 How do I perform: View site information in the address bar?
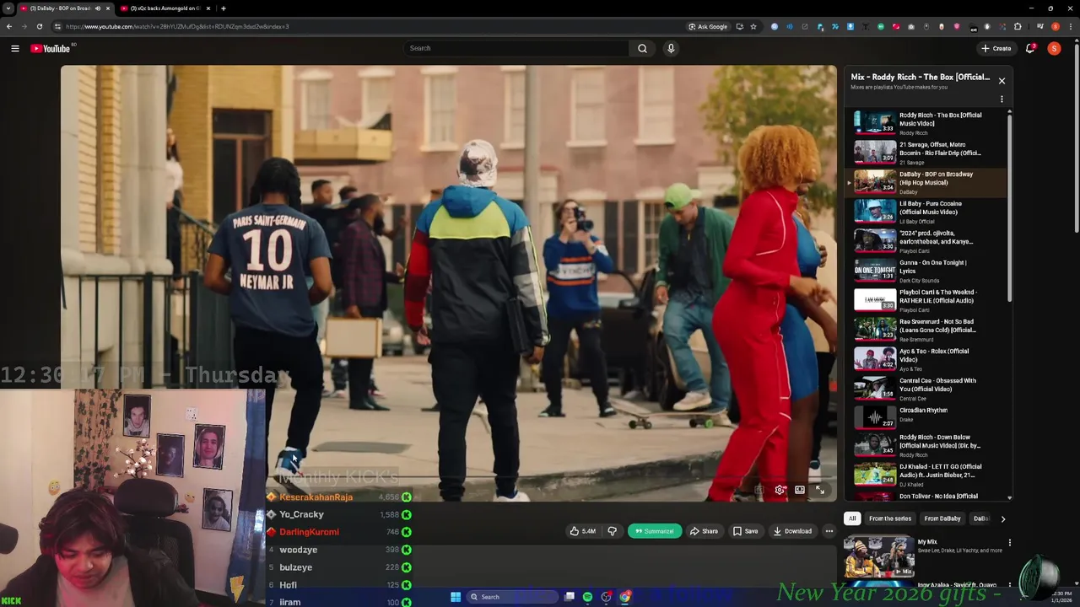tap(57, 26)
